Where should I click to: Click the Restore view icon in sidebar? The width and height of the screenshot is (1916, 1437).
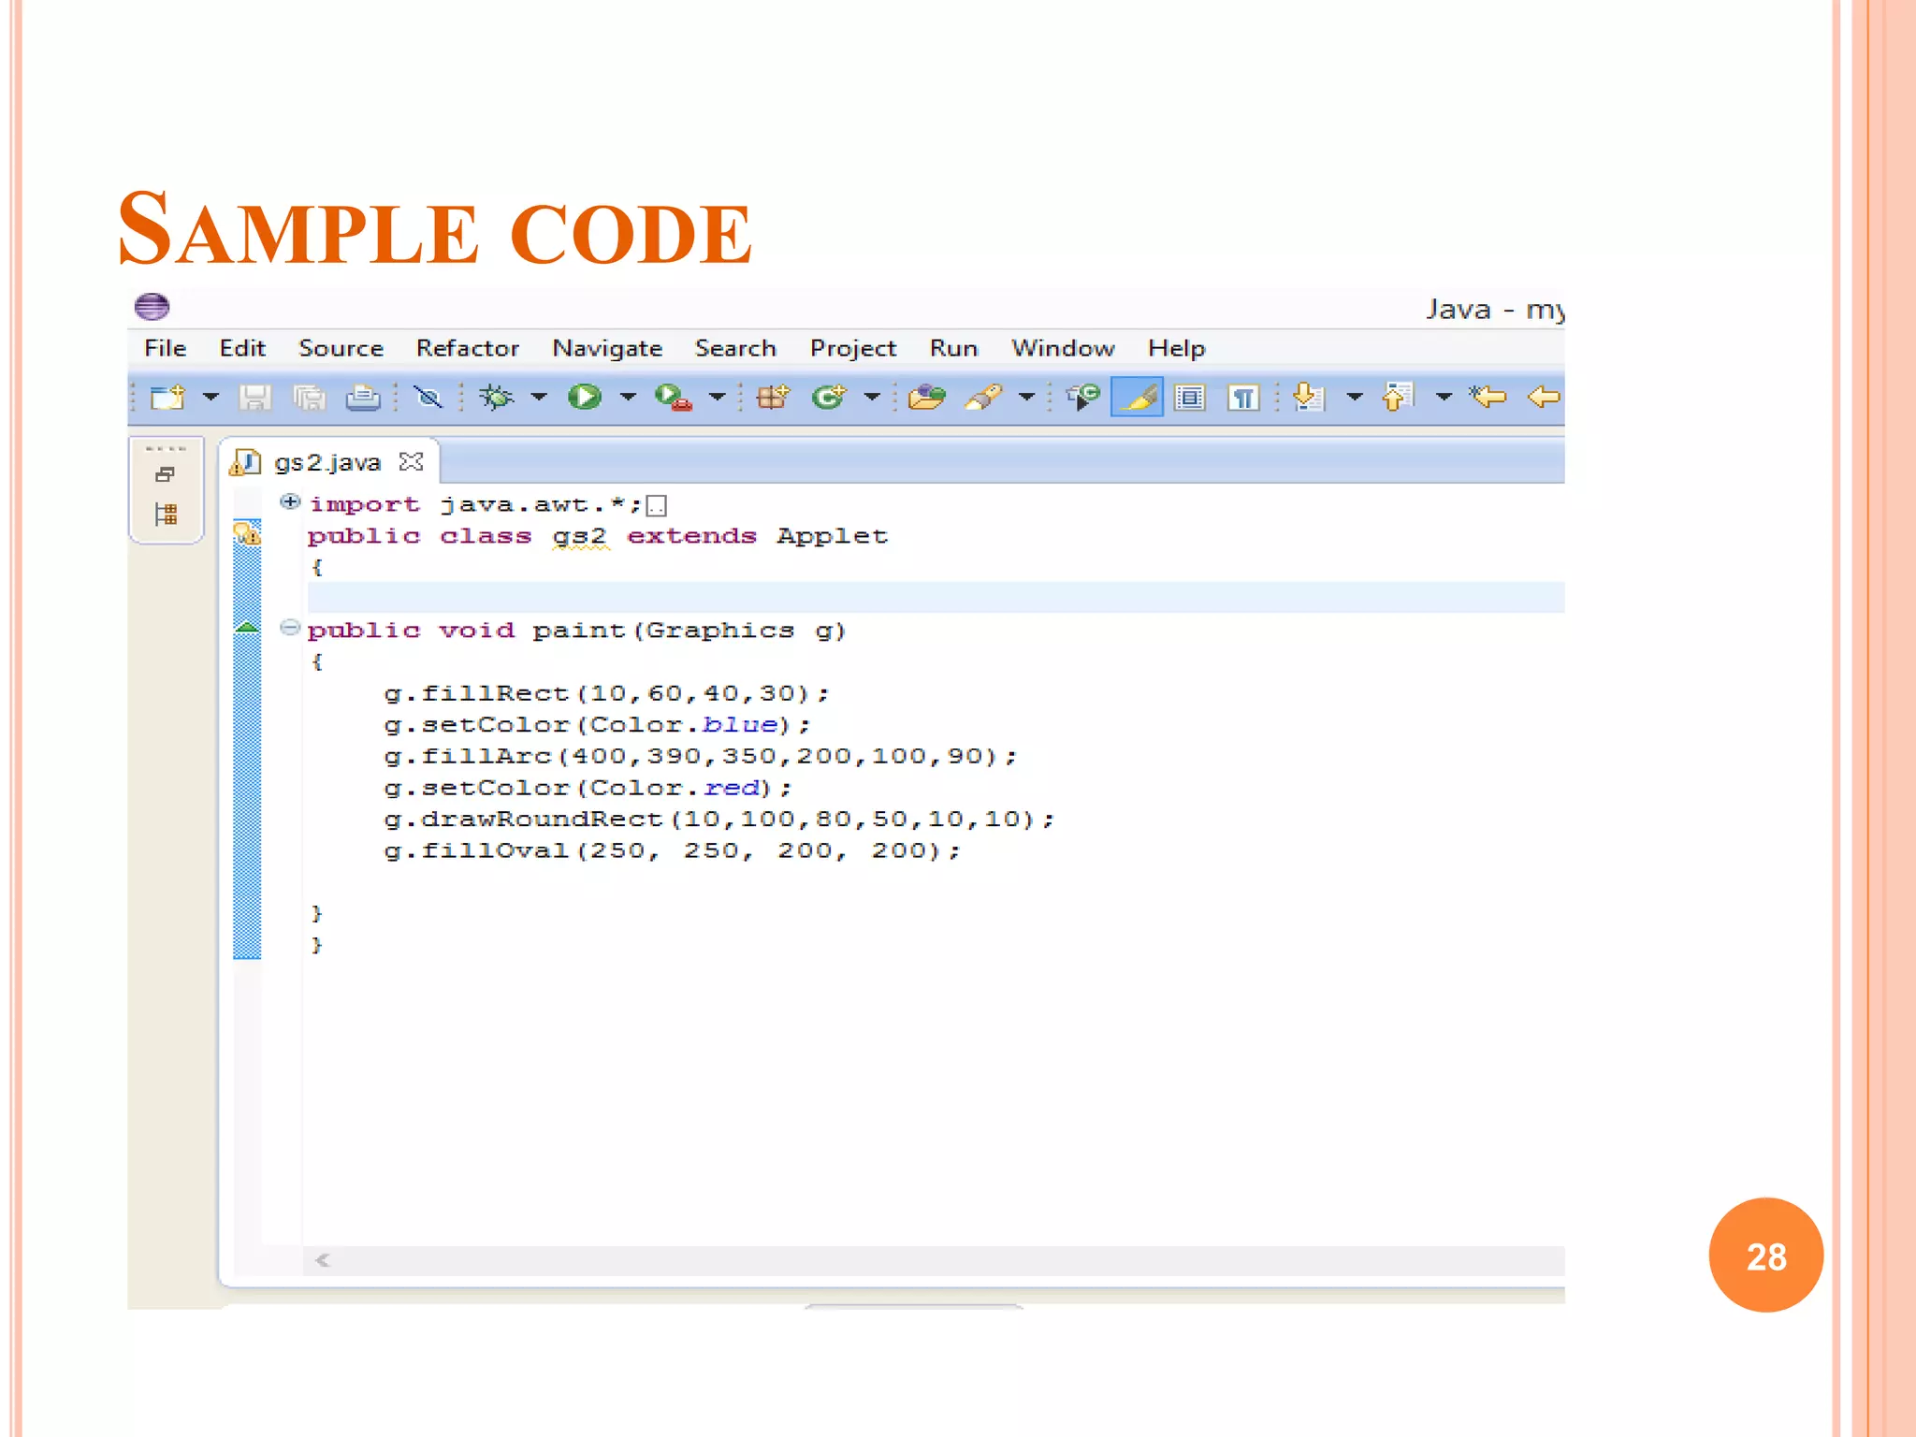[166, 475]
